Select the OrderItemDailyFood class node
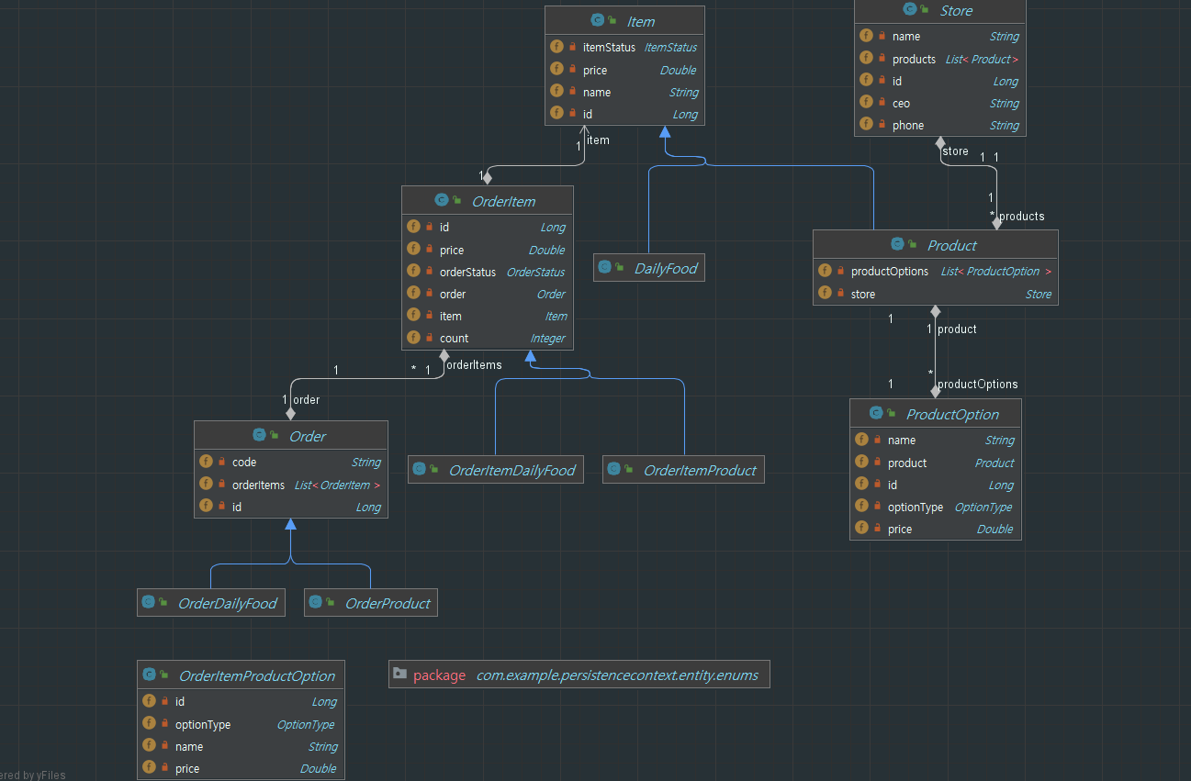 click(495, 470)
